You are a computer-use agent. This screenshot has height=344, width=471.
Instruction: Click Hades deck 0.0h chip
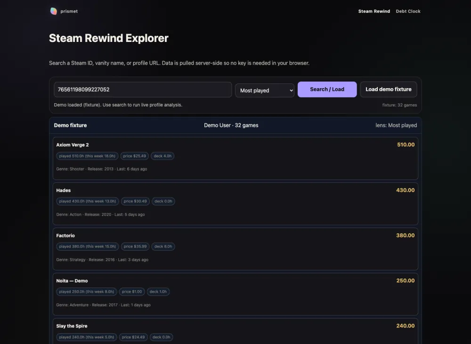163,201
